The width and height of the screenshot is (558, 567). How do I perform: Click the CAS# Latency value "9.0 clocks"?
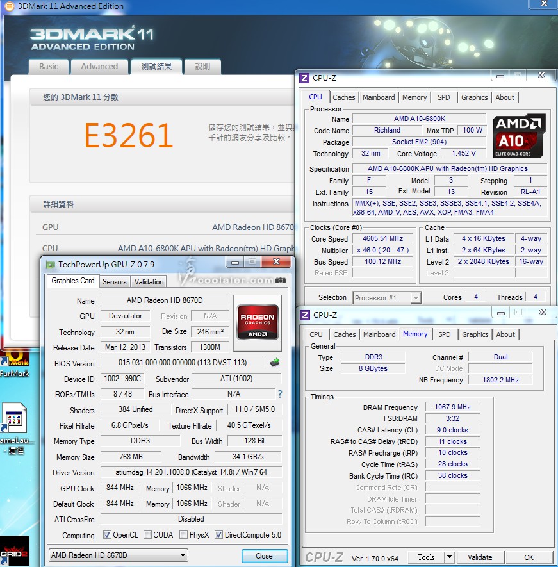452,430
